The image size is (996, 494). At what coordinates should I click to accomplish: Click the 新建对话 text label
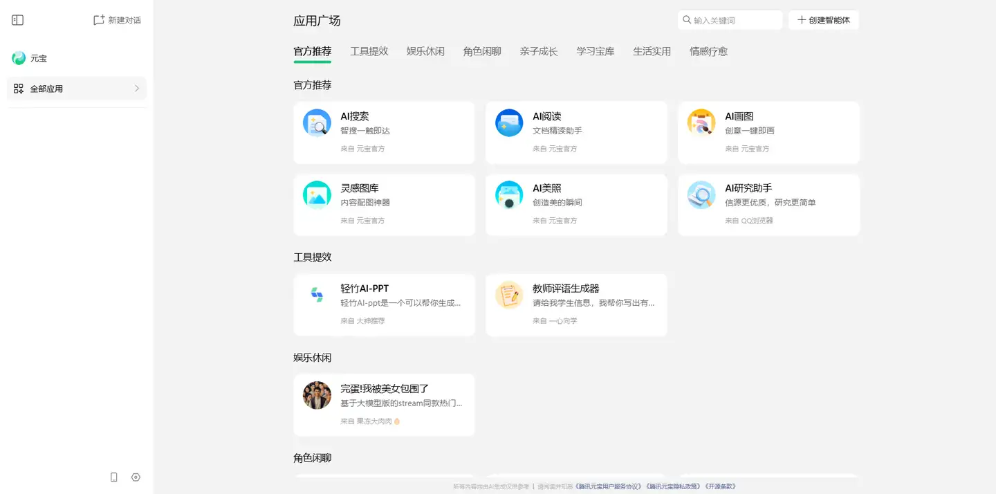124,20
